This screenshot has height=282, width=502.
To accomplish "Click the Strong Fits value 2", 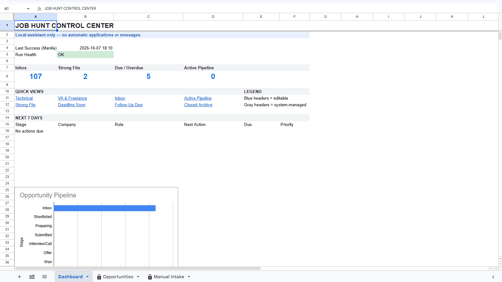I will [85, 76].
